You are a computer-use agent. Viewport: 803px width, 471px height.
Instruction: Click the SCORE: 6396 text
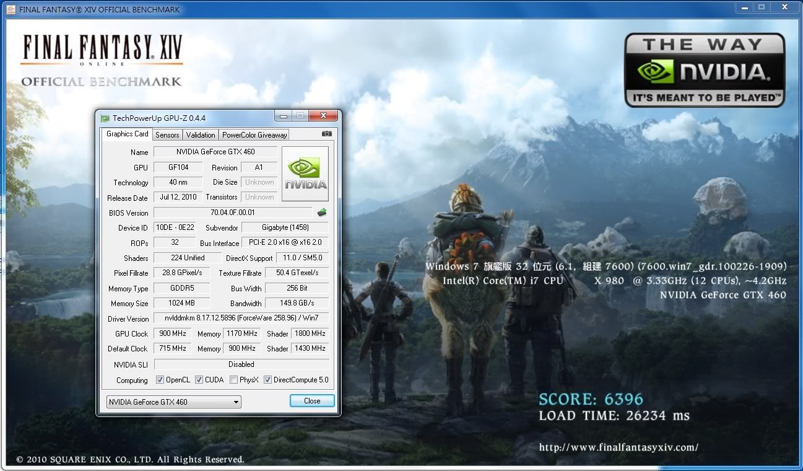[591, 399]
